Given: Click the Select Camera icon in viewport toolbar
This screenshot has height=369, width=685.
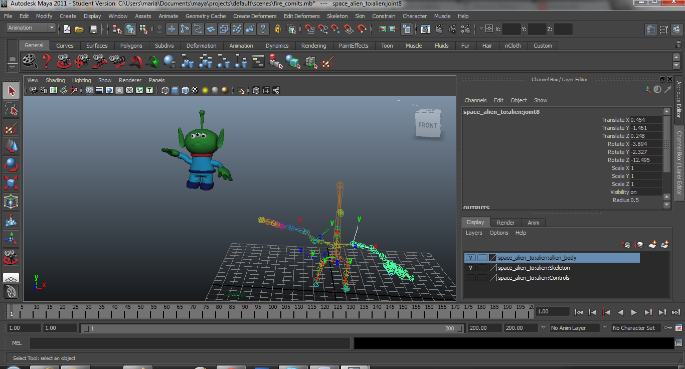Looking at the screenshot, I should (33, 90).
